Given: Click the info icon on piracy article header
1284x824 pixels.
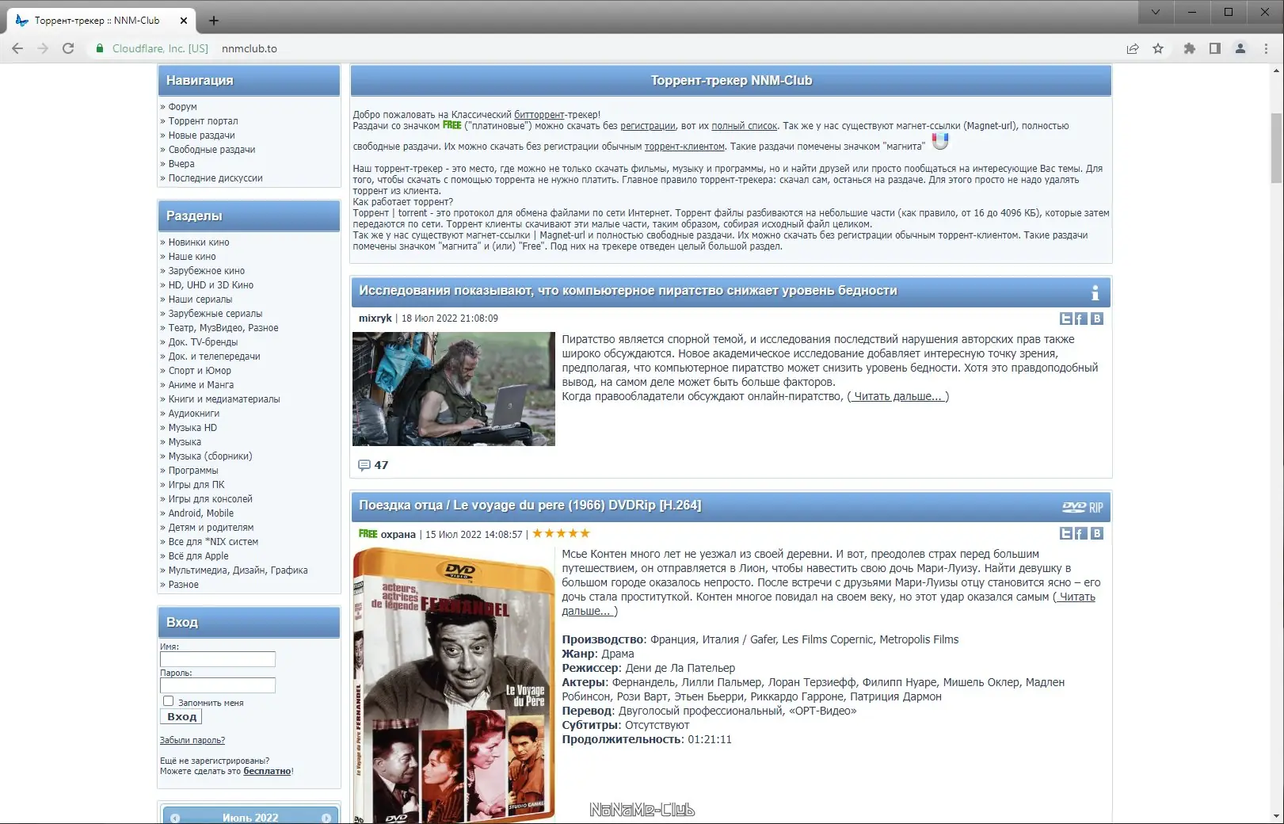Looking at the screenshot, I should click(x=1095, y=292).
